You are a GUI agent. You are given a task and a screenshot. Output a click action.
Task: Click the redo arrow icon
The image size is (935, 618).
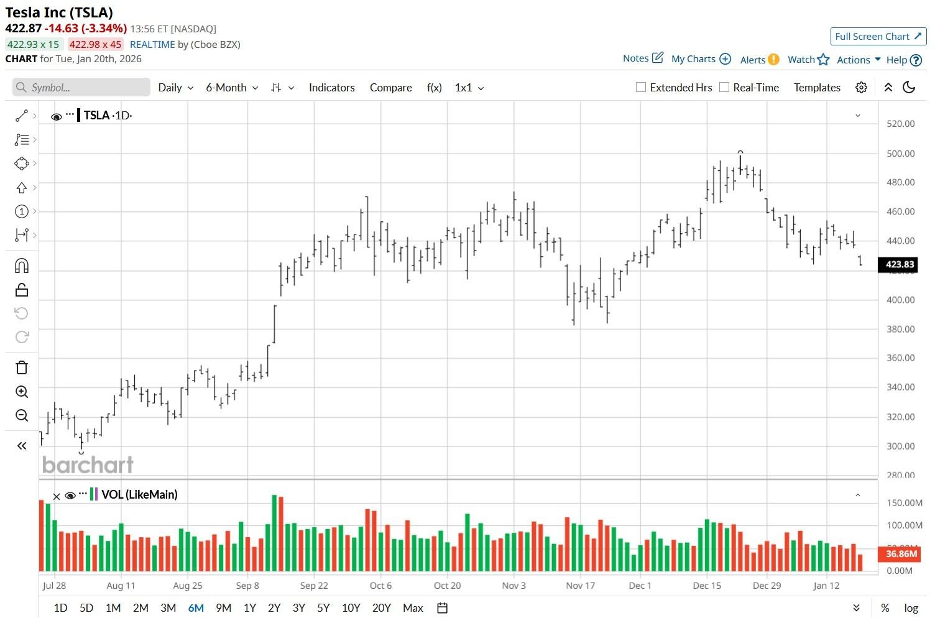[x=22, y=337]
